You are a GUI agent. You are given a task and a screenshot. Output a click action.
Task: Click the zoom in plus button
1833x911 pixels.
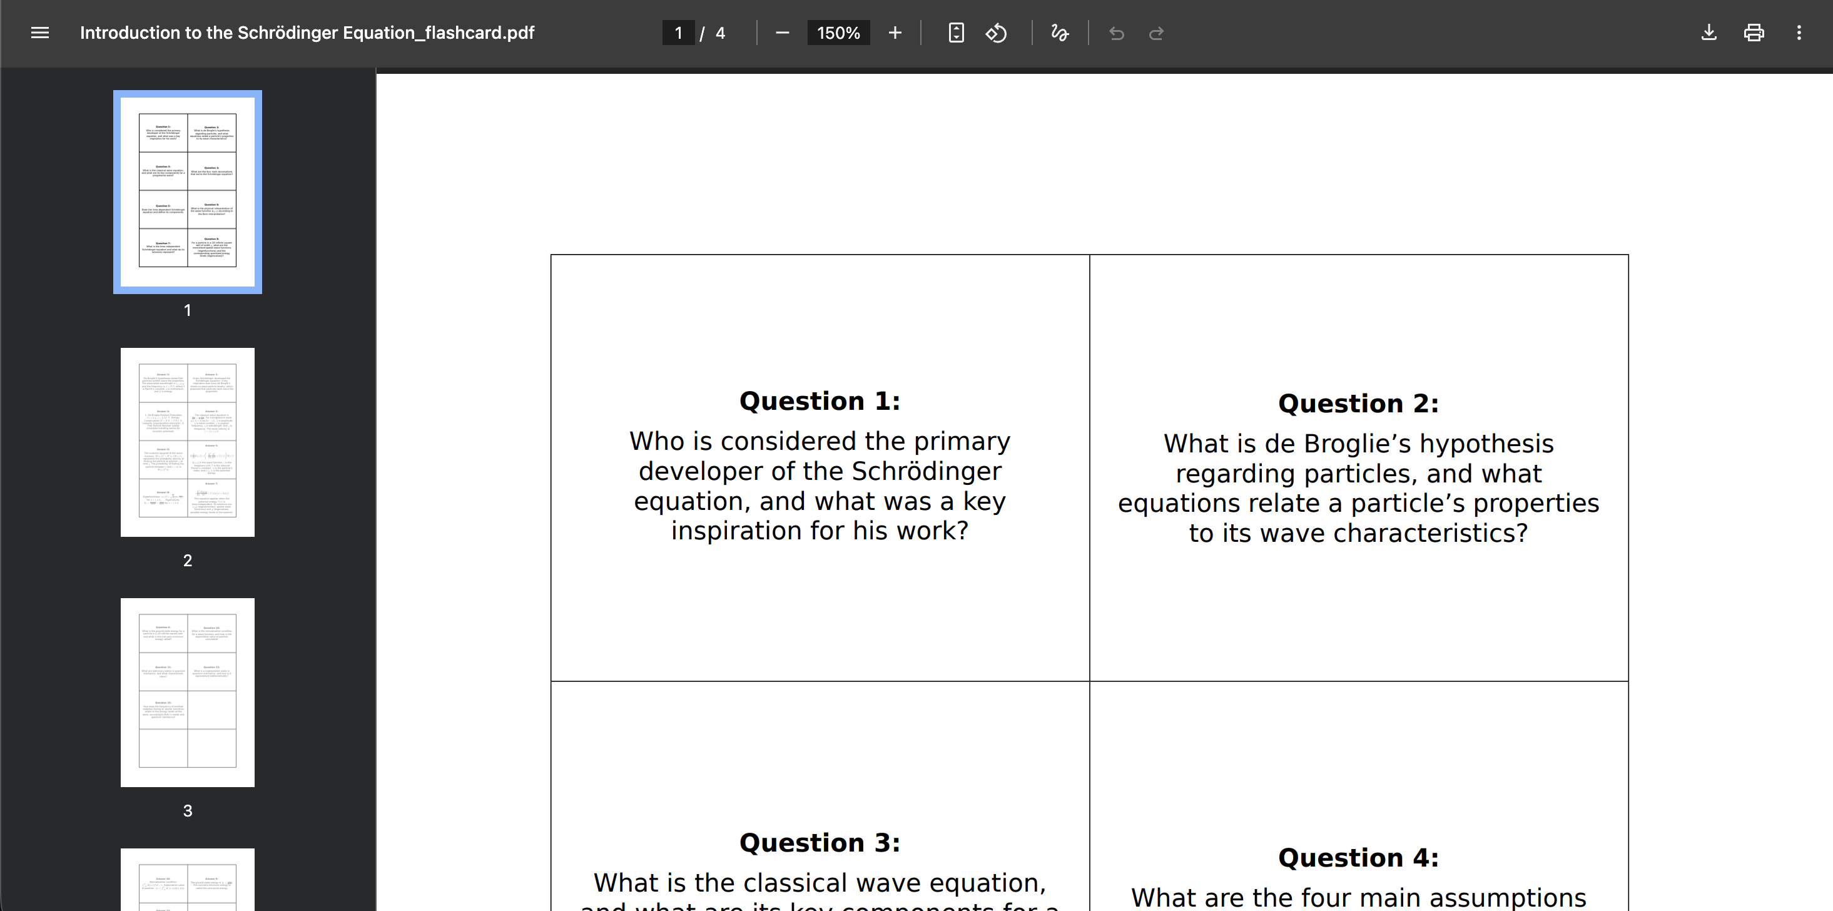(x=895, y=33)
